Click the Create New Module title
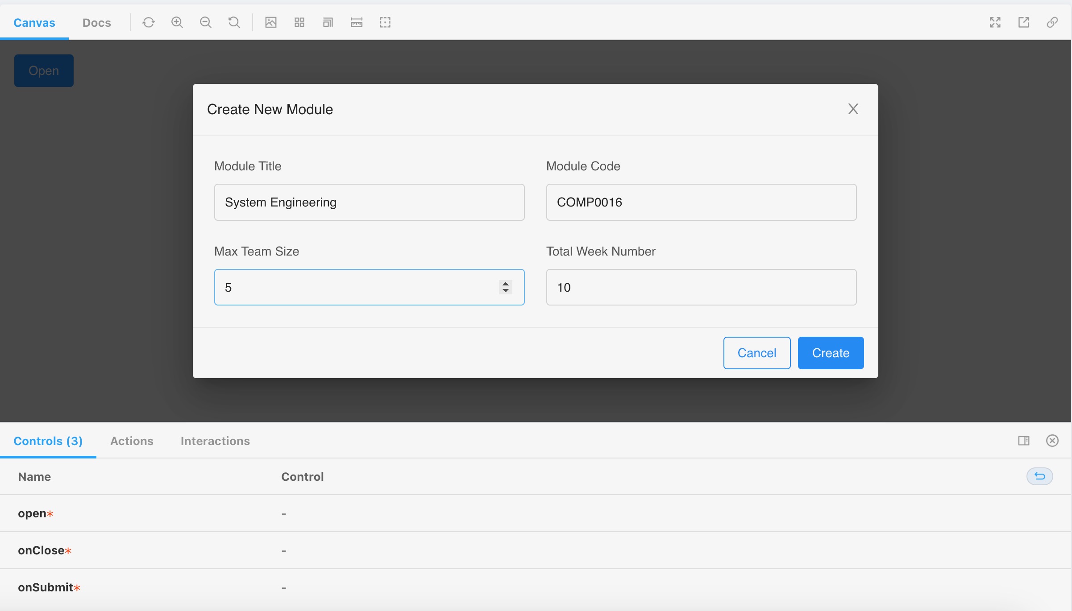Viewport: 1072px width, 611px height. [x=270, y=109]
